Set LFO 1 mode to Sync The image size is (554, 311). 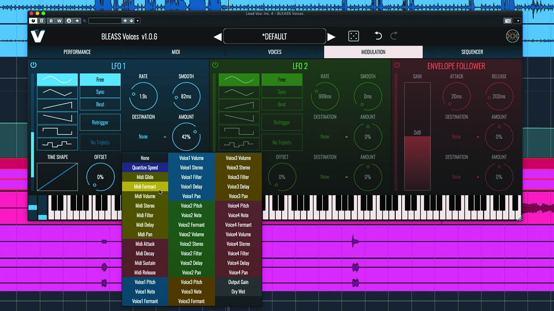[100, 92]
